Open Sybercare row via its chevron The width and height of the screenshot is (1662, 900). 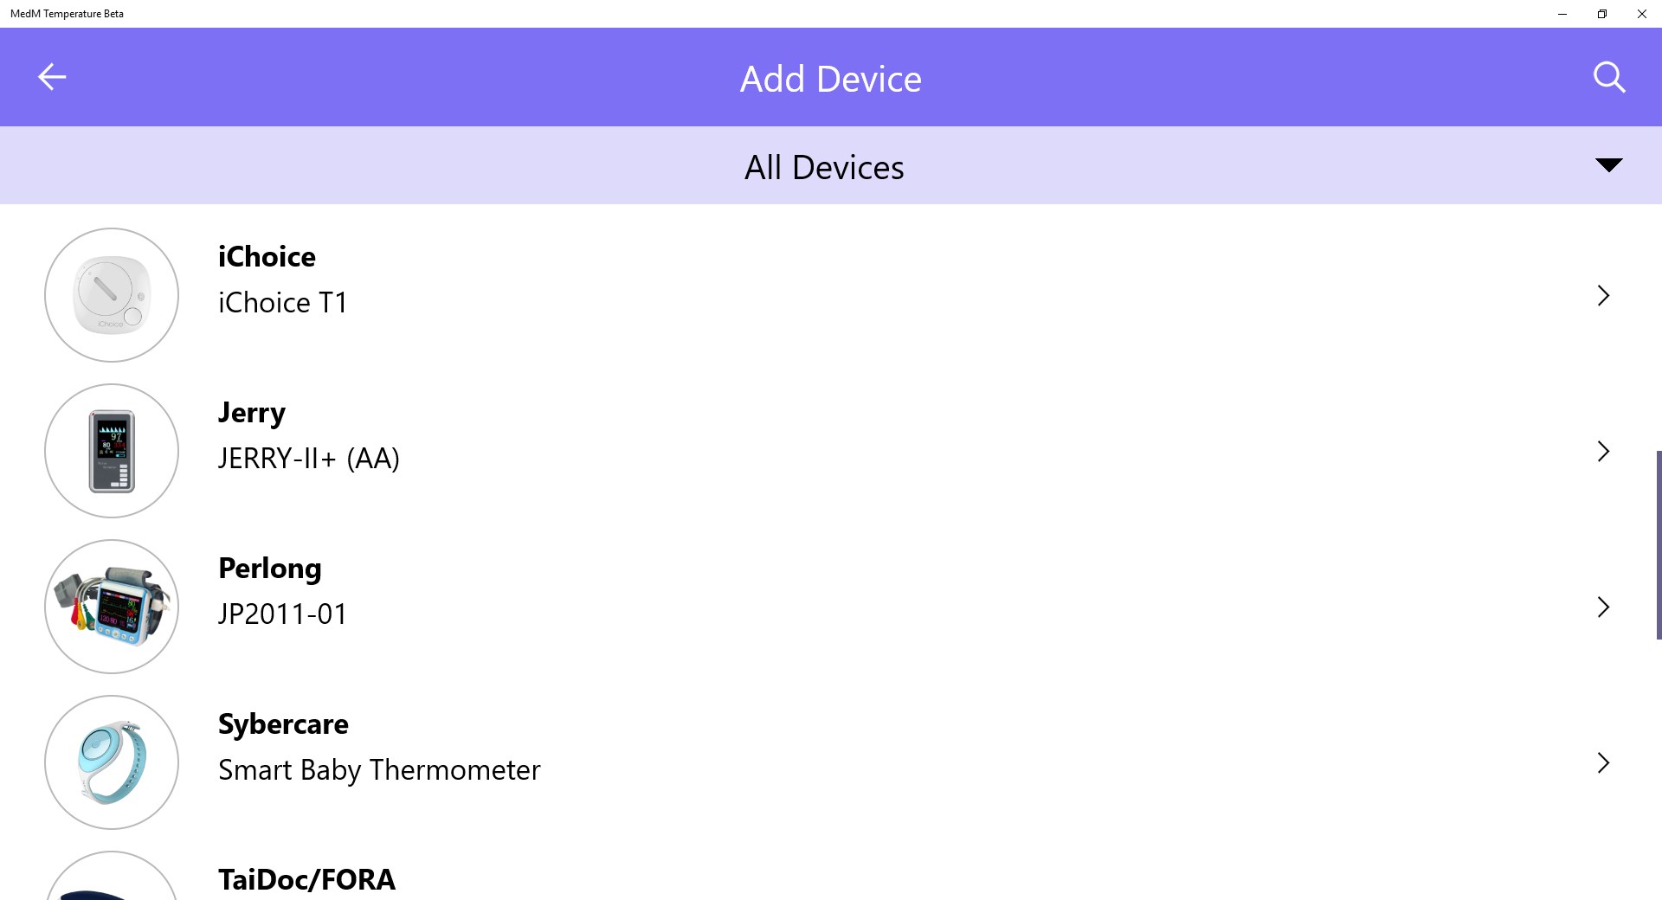coord(1603,763)
